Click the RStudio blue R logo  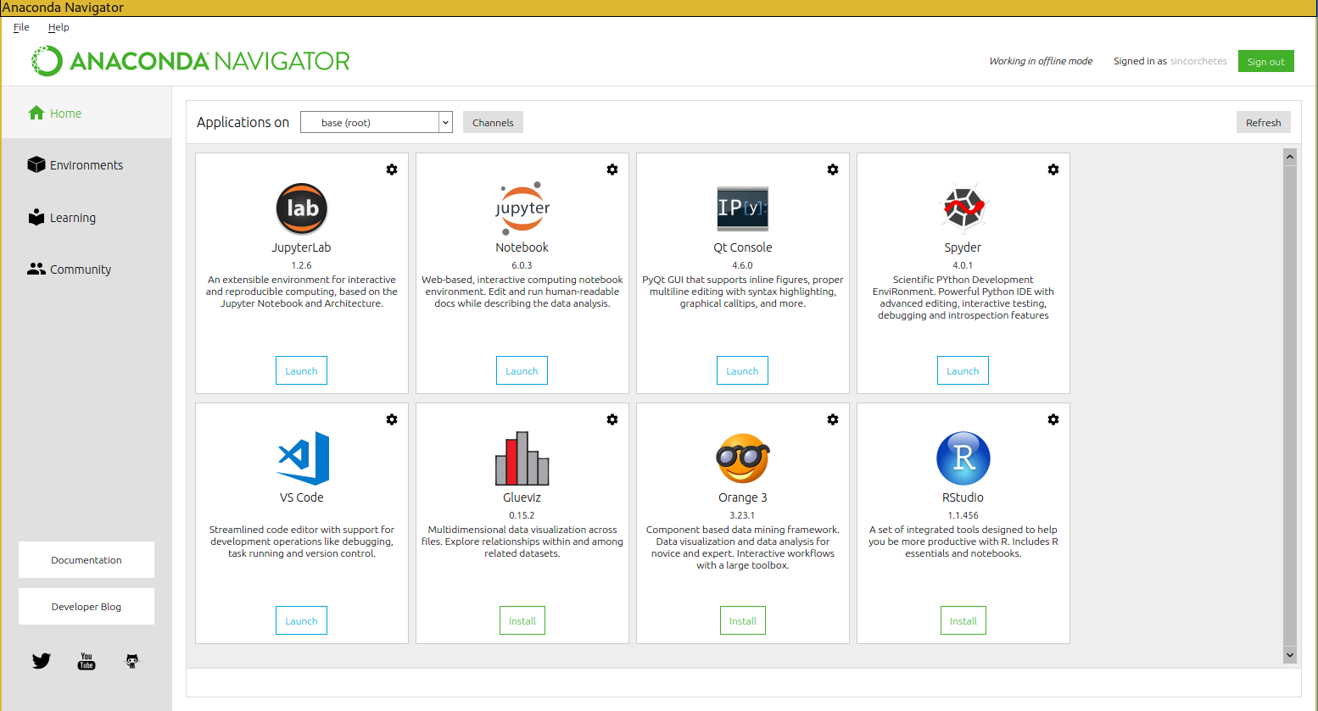963,458
